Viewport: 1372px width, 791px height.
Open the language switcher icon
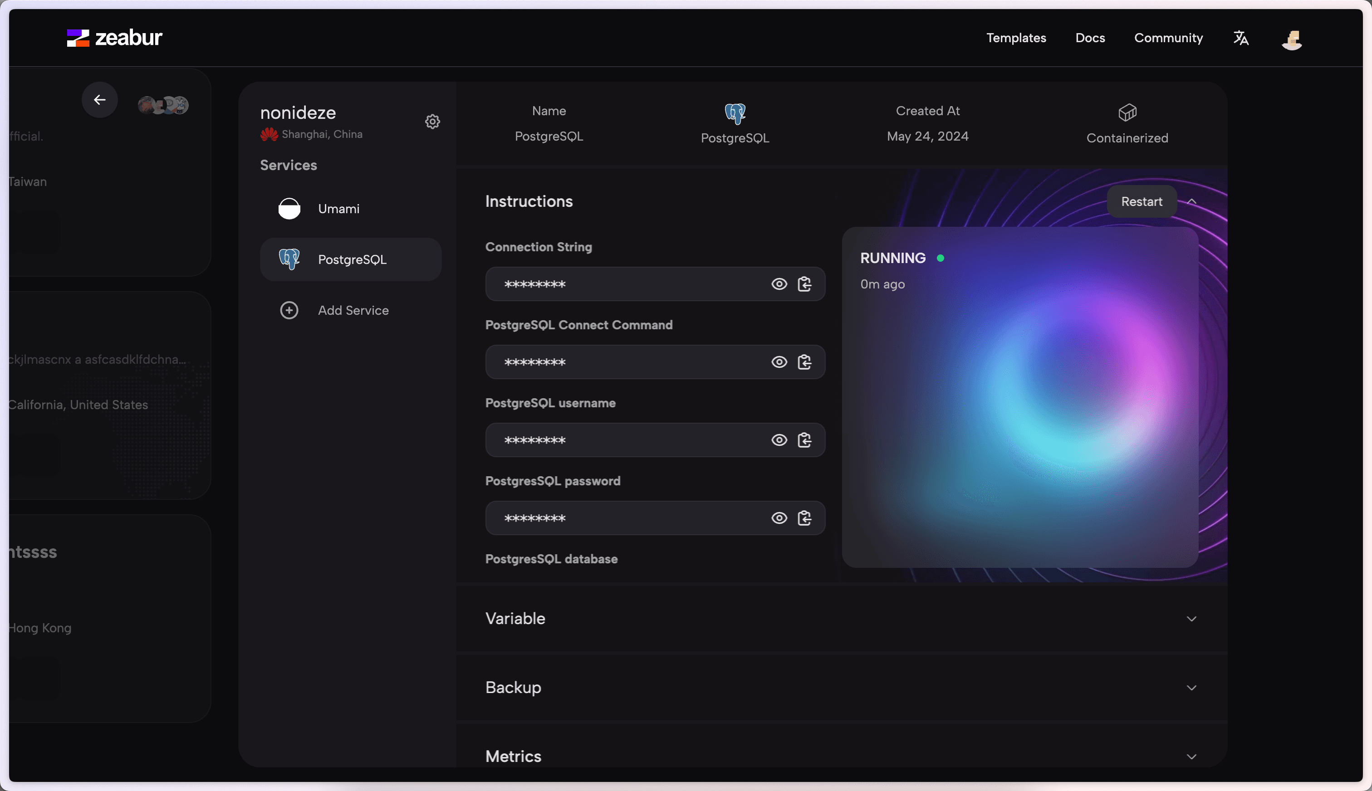point(1240,38)
